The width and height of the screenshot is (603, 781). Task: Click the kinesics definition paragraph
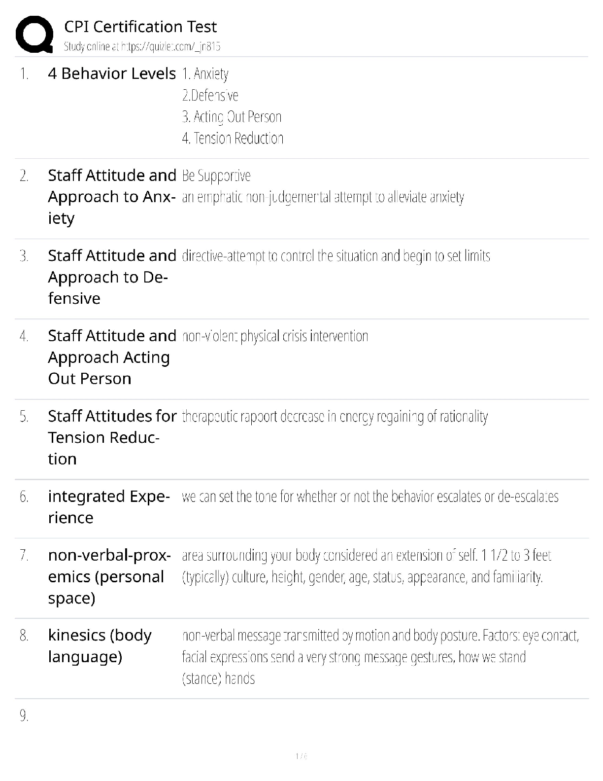[380, 657]
